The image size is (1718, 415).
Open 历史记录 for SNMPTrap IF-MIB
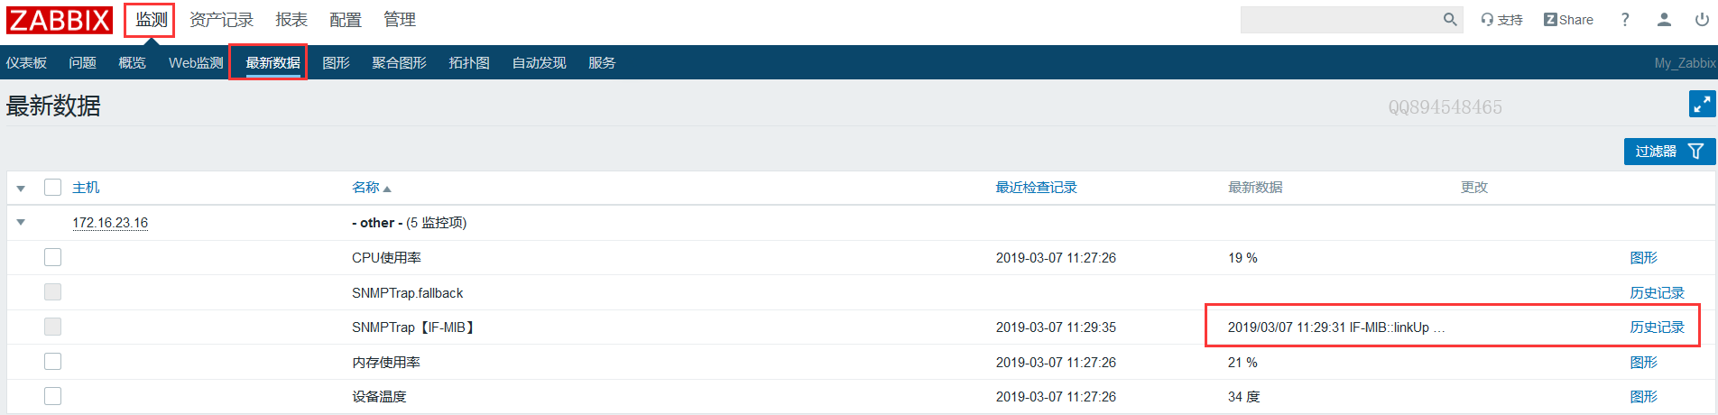(x=1657, y=327)
